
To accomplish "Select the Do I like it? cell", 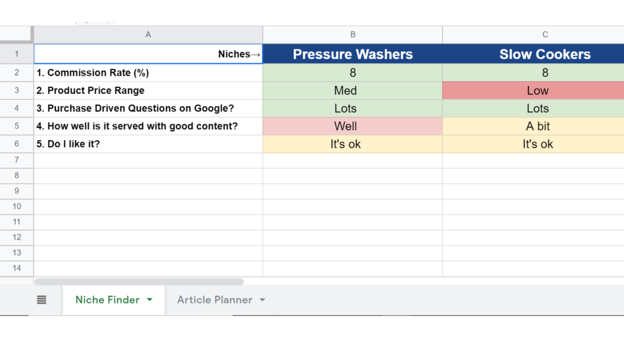I will pyautogui.click(x=148, y=144).
